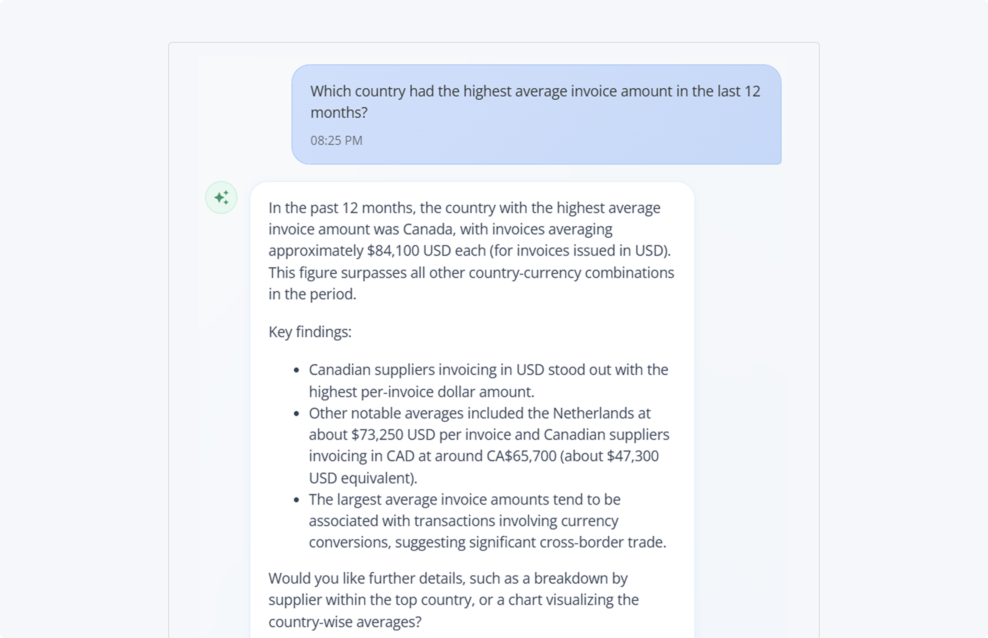
Task: Click the 'Key findings:' heading text
Action: tap(310, 331)
